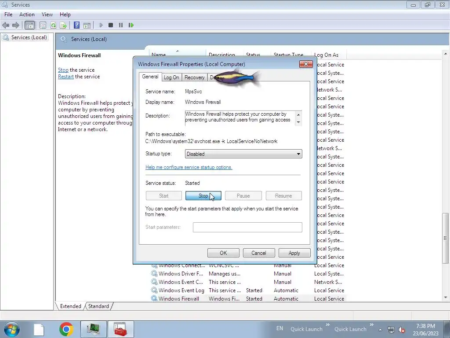Screen dimensions: 450x338
Task: Click the Windows Firewall row gear icon
Action: (x=154, y=298)
